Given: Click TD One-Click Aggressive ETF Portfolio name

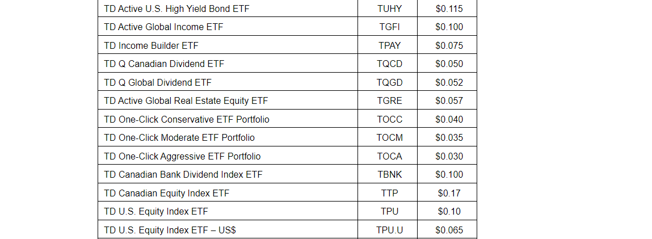Looking at the screenshot, I should (182, 156).
